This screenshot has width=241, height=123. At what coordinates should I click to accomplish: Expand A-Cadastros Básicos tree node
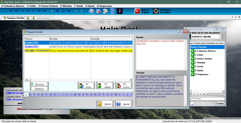192,51
